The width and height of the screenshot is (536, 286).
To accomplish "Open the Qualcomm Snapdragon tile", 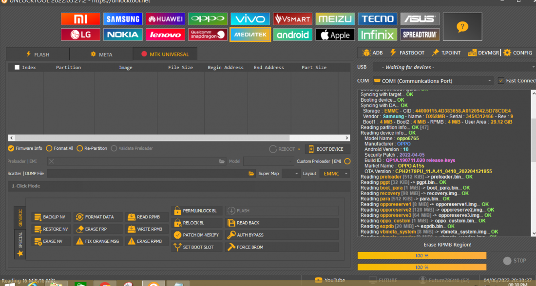I will [x=208, y=35].
